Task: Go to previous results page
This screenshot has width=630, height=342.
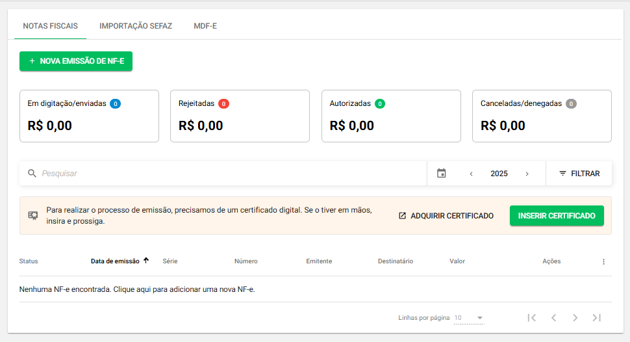Action: (x=553, y=318)
